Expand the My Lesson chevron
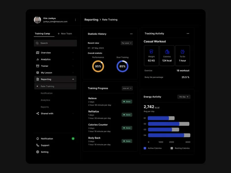Screen dimensions: 231x173 click(x=73, y=73)
